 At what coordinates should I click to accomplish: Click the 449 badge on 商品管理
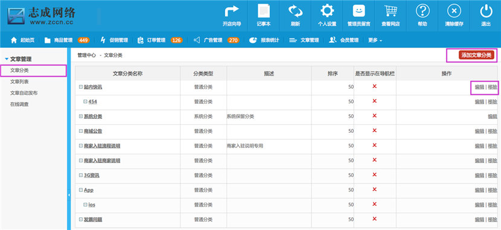83,40
